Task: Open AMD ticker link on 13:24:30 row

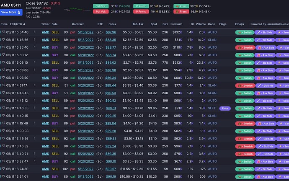Action: point(46,169)
